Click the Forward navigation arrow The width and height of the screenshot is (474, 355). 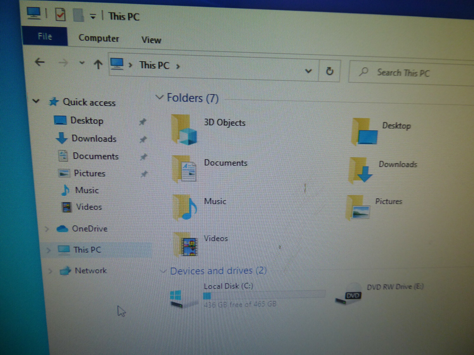tap(63, 62)
